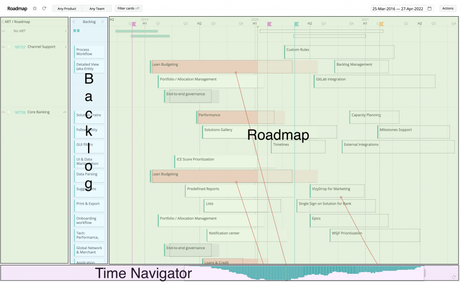Open the External Integrations roadmap card
Viewport: 460px width, 282px height.
tap(398, 147)
